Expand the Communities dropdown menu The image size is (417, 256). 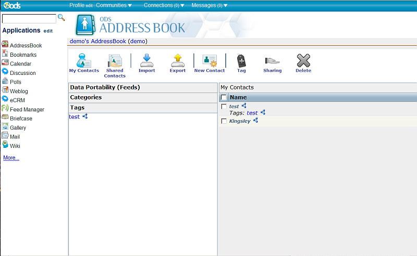coord(114,5)
